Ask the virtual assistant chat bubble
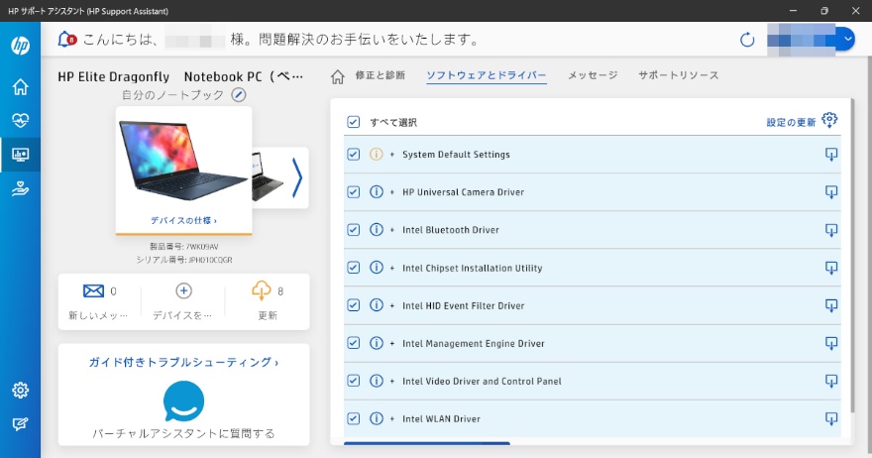This screenshot has height=458, width=872. point(183,401)
